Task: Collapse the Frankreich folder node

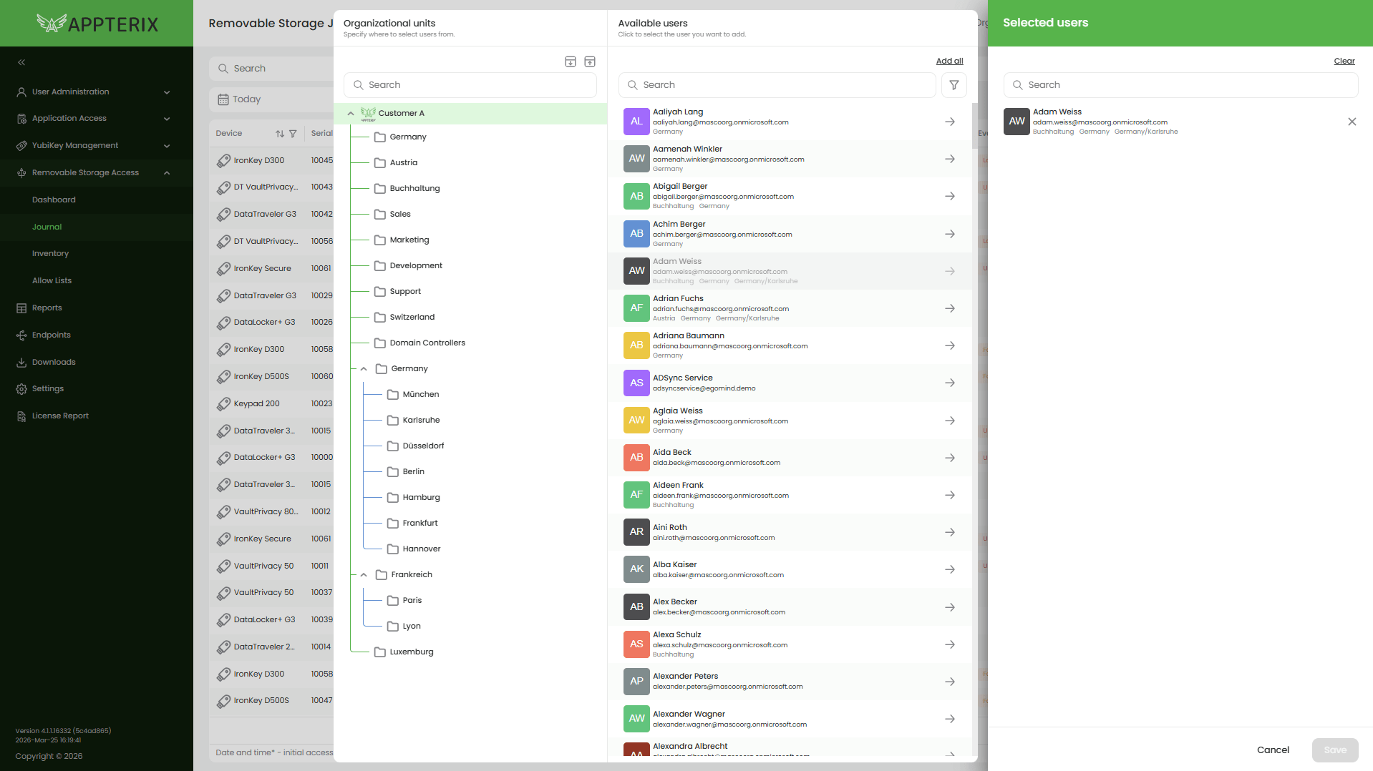Action: point(364,575)
